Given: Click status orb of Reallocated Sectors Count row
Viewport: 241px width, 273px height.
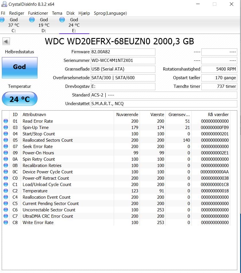Looking at the screenshot, I should (6, 140).
